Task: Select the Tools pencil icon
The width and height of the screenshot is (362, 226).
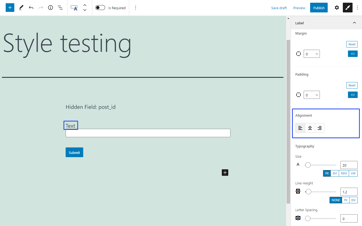Action: click(21, 8)
